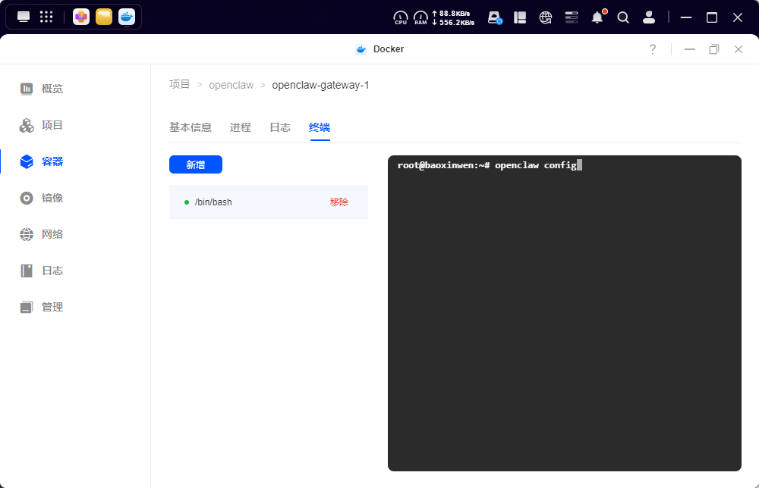Open the 概览 (Overview) section in sidebar
The width and height of the screenshot is (759, 488).
pyautogui.click(x=52, y=88)
